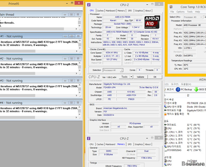The width and height of the screenshot is (206, 167).
Task: Click the CPU-Z logo icon in top window
Action: [89, 5]
